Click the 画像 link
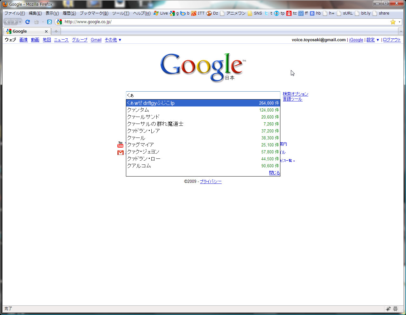 click(23, 40)
